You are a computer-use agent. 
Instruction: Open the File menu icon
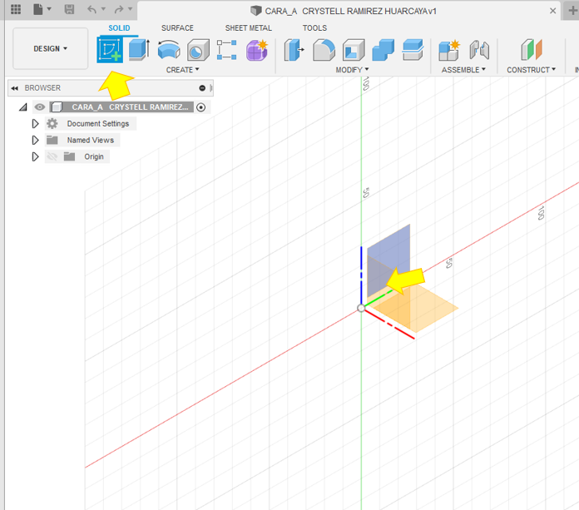pyautogui.click(x=38, y=9)
